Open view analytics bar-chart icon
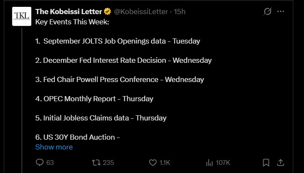 pyautogui.click(x=210, y=162)
